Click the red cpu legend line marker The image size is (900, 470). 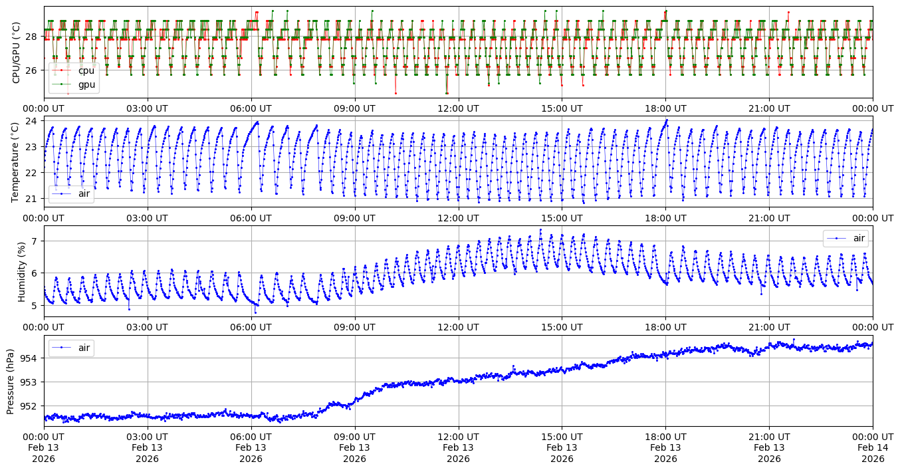62,70
